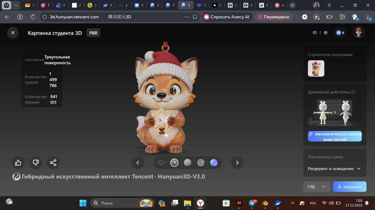Viewport: 375px width, 210px height.
Task: Switch to plain gray clay render sphere
Action: [187, 163]
